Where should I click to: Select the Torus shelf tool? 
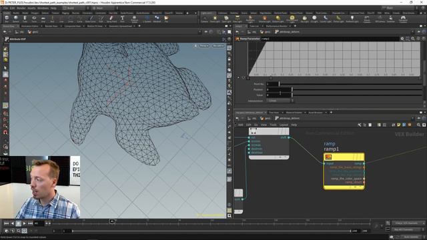[34, 19]
